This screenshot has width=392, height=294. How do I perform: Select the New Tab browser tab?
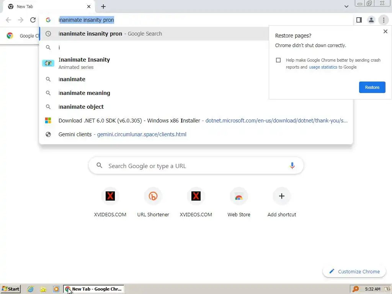(x=49, y=7)
